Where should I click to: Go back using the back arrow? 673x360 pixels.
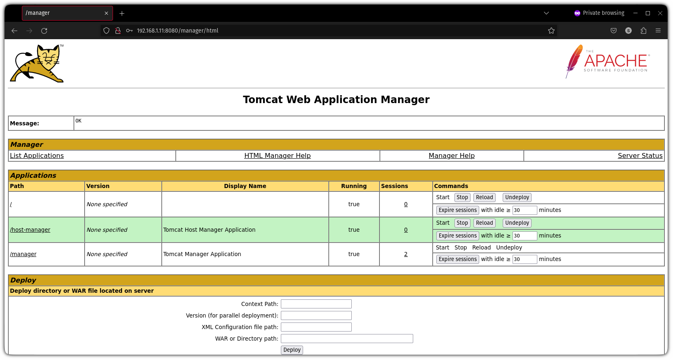tap(14, 31)
